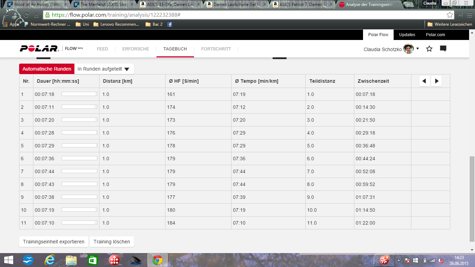The image size is (475, 267).
Task: Go to the FORTSCHRITT menu item
Action: tap(216, 49)
